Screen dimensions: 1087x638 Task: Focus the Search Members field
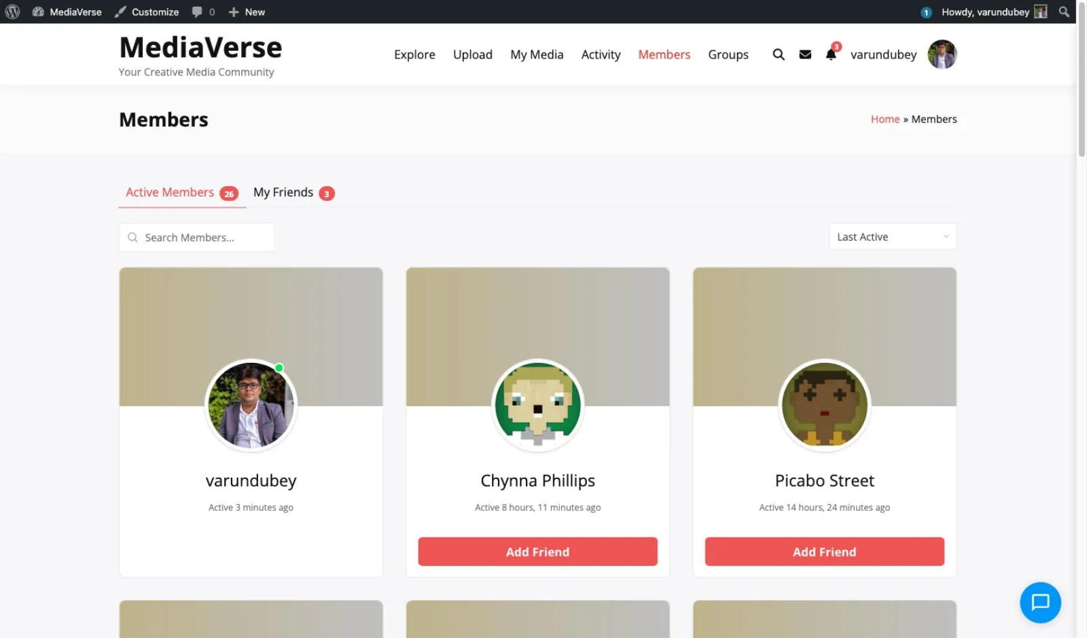pyautogui.click(x=197, y=237)
